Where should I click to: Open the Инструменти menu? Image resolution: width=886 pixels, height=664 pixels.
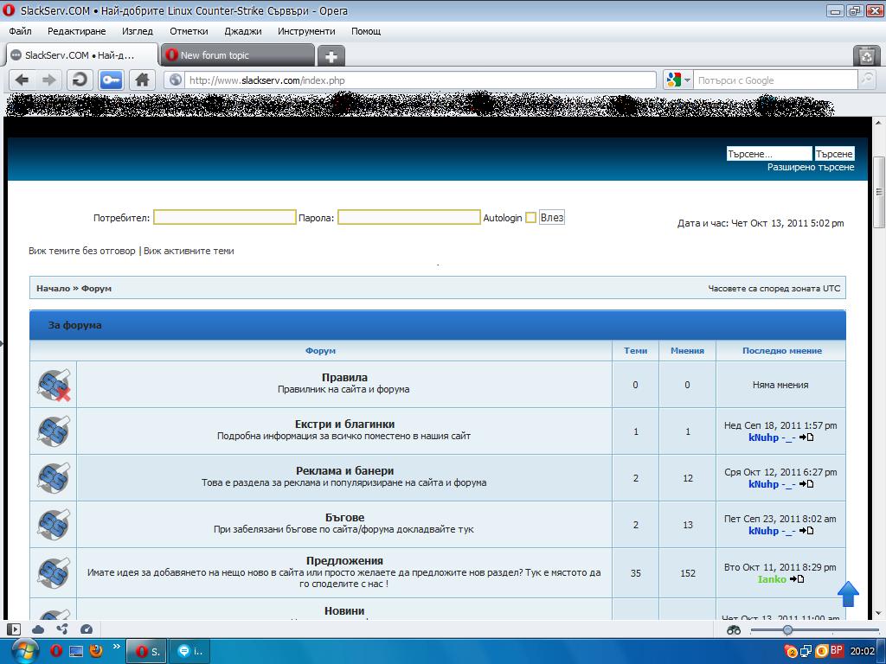pyautogui.click(x=306, y=31)
